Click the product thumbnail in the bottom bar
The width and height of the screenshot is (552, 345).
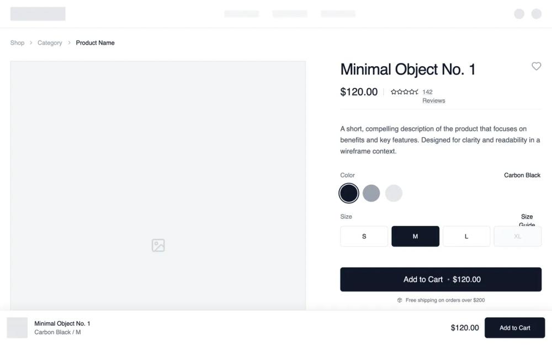[x=17, y=327]
